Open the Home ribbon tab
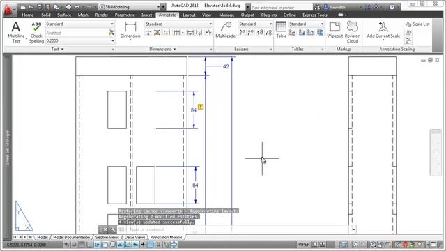The width and height of the screenshot is (446, 251). [27, 15]
